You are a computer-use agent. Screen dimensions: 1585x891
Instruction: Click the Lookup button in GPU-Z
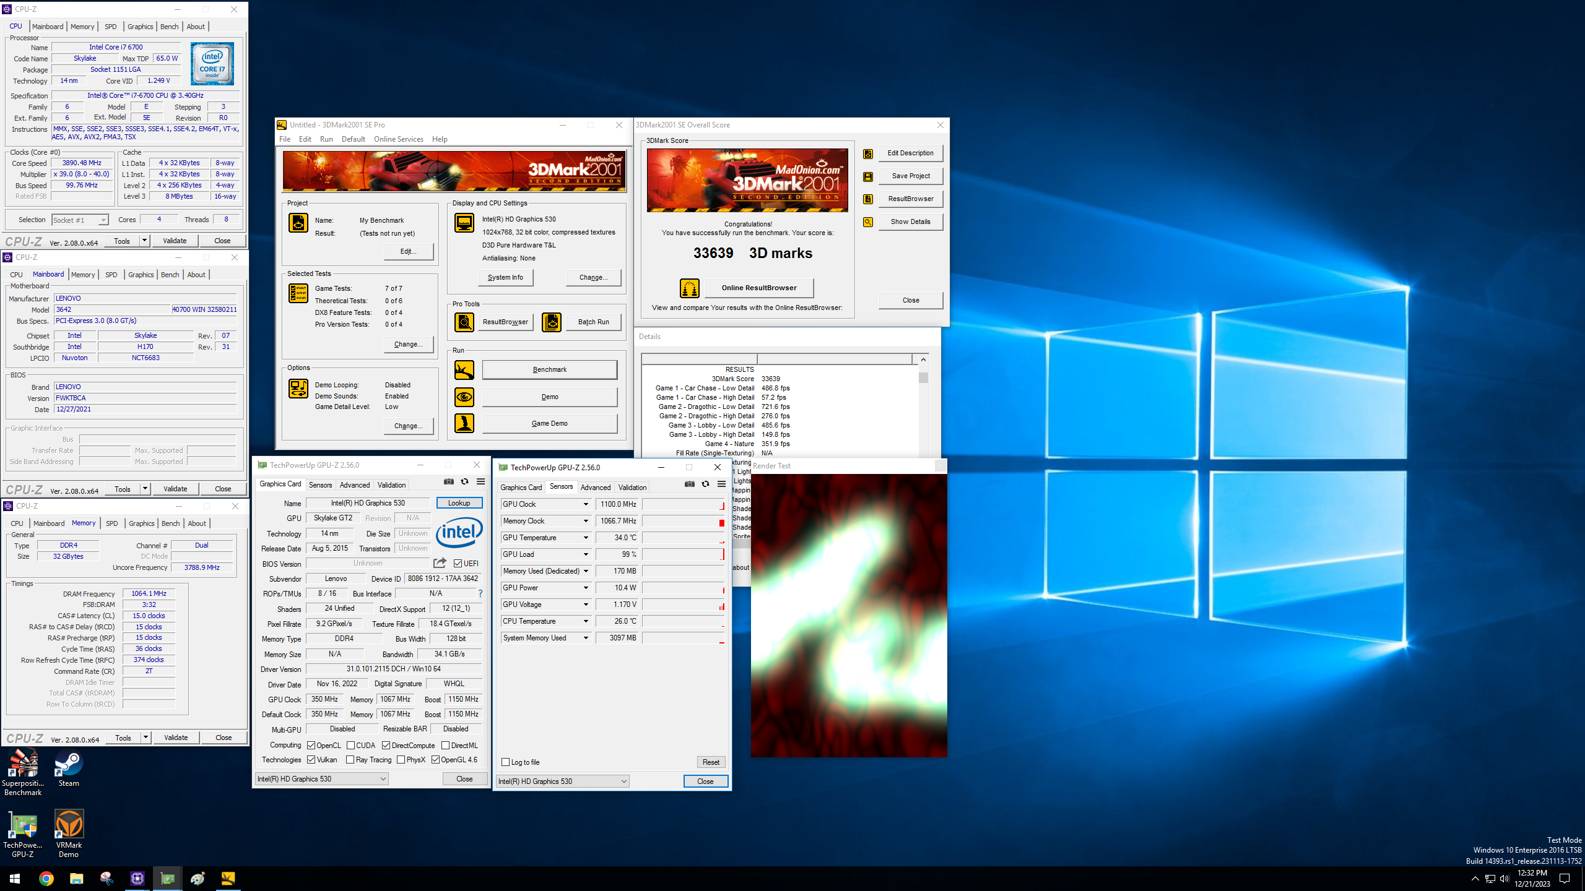tap(459, 503)
